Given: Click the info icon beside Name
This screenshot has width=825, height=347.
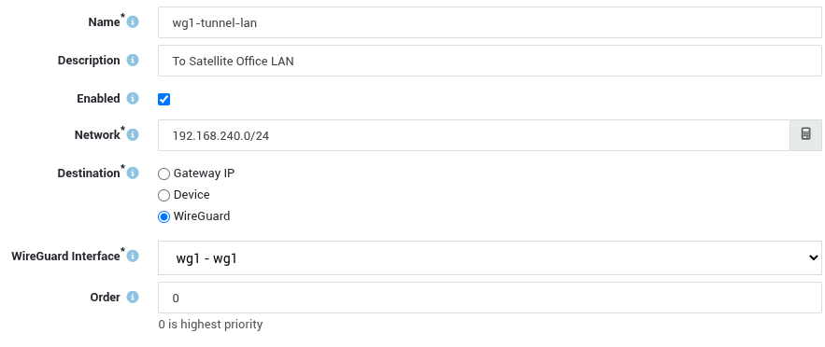Looking at the screenshot, I should (133, 22).
